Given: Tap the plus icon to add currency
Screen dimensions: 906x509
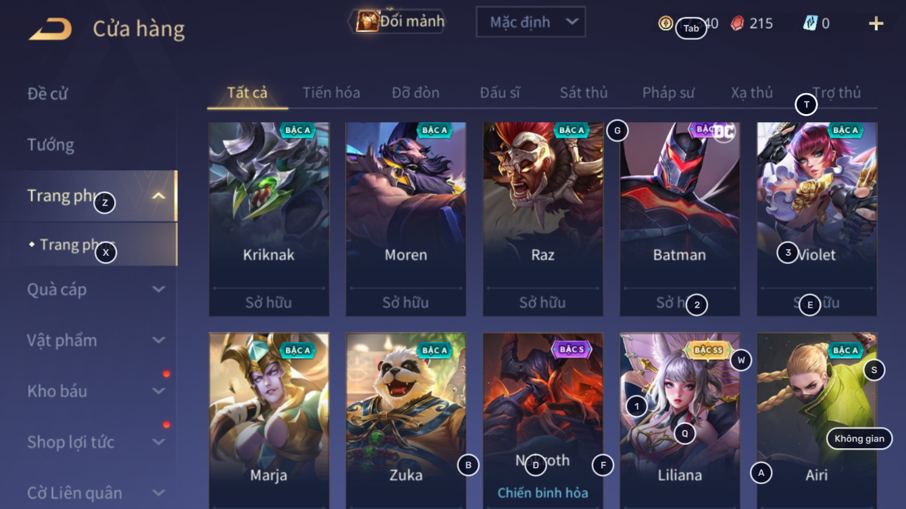Looking at the screenshot, I should point(876,24).
